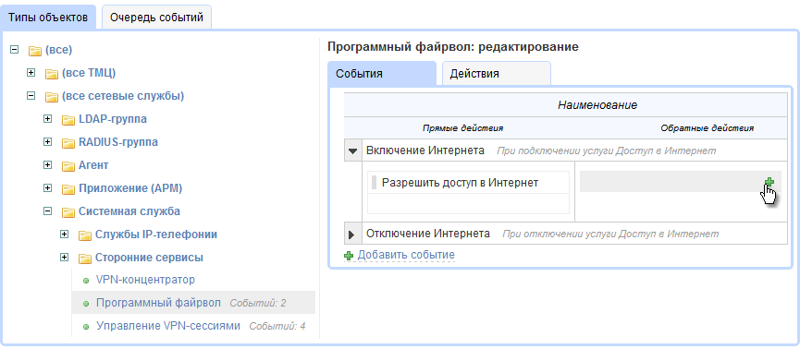Image resolution: width=800 pixels, height=349 pixels.
Task: Select the RADIUS-группа tree item
Action: coord(118,142)
